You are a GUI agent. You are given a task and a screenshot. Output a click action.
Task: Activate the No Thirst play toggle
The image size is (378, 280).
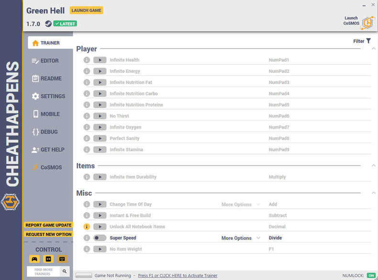click(x=100, y=116)
